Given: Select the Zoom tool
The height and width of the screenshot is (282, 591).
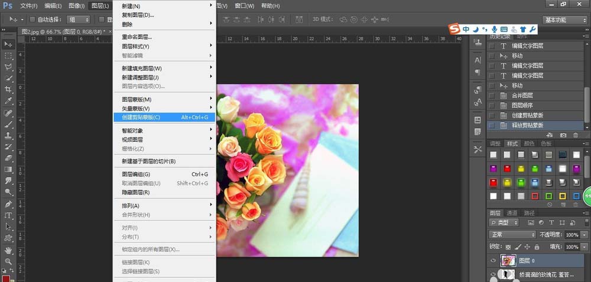Looking at the screenshot, I should click(x=8, y=262).
